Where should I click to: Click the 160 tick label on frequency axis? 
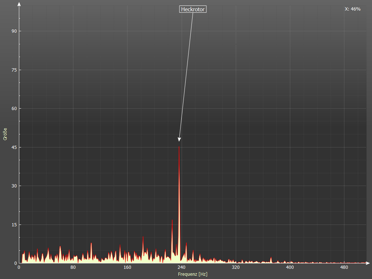[127, 268]
